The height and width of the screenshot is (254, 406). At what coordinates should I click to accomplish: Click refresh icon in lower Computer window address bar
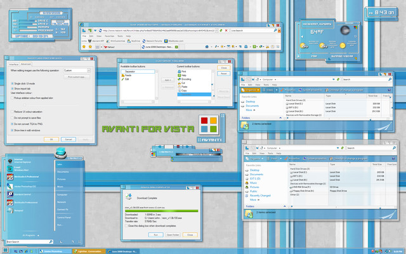[343, 148]
